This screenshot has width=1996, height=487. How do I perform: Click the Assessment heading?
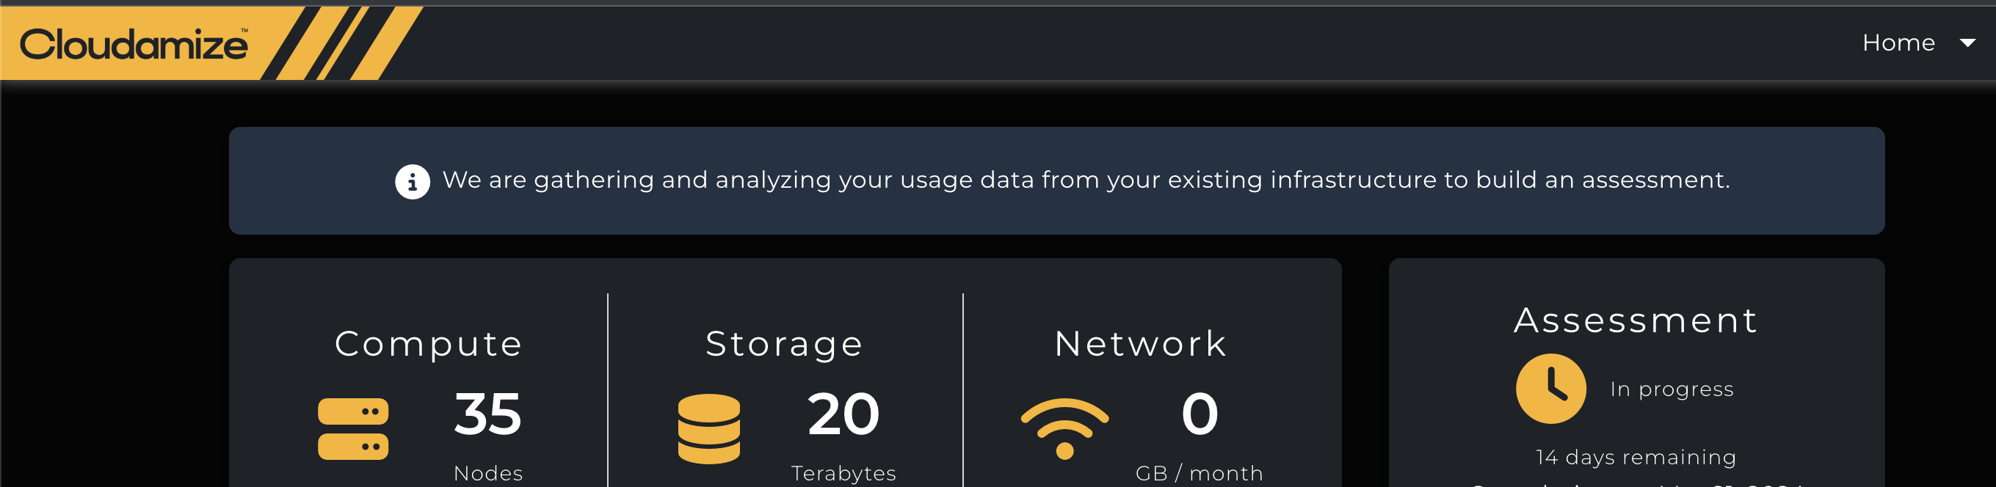(1636, 320)
